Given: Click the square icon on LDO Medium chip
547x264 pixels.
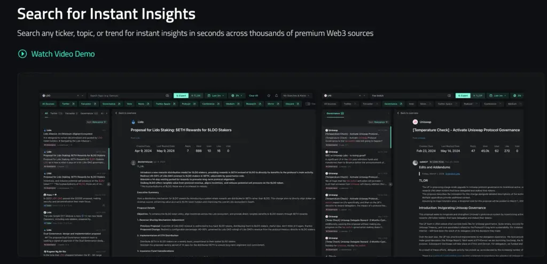Looking at the screenshot, I should (239, 104).
